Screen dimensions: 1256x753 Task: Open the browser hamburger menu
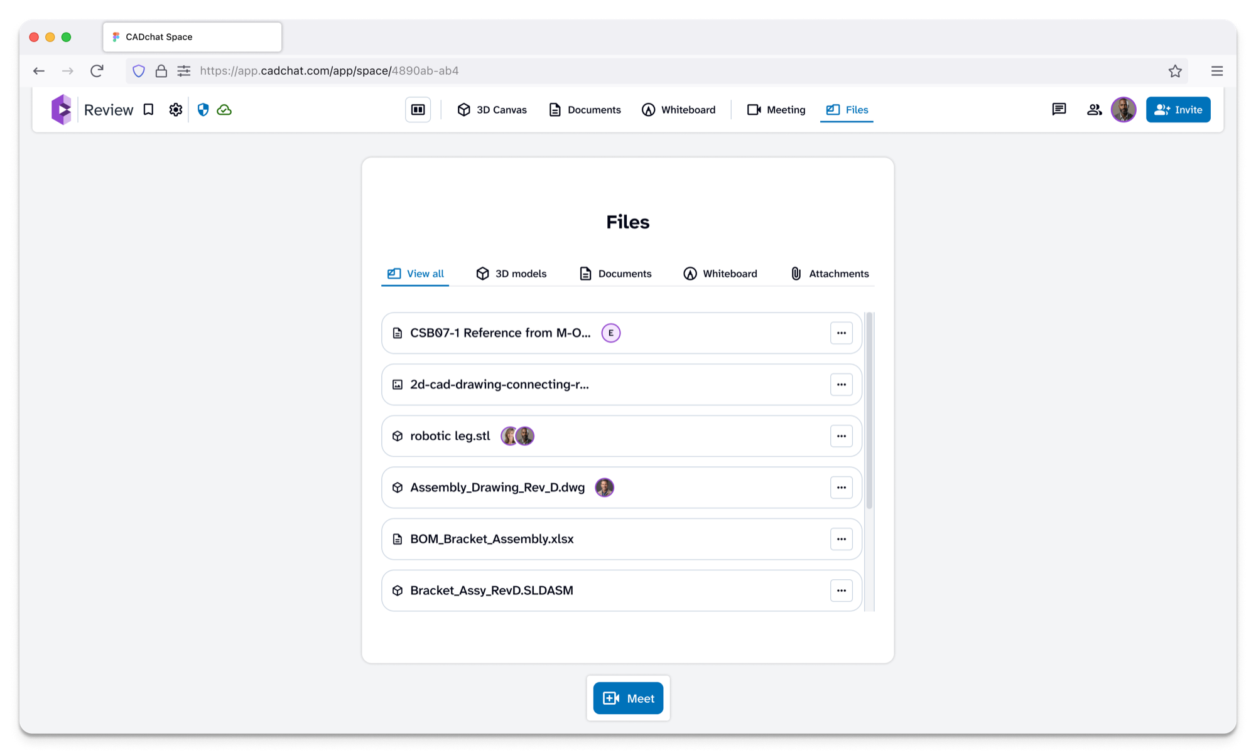point(1217,71)
